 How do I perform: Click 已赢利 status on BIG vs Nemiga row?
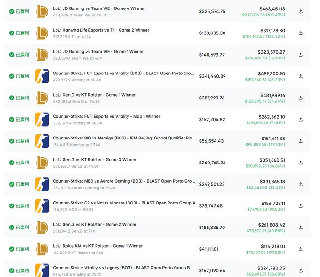19,141
